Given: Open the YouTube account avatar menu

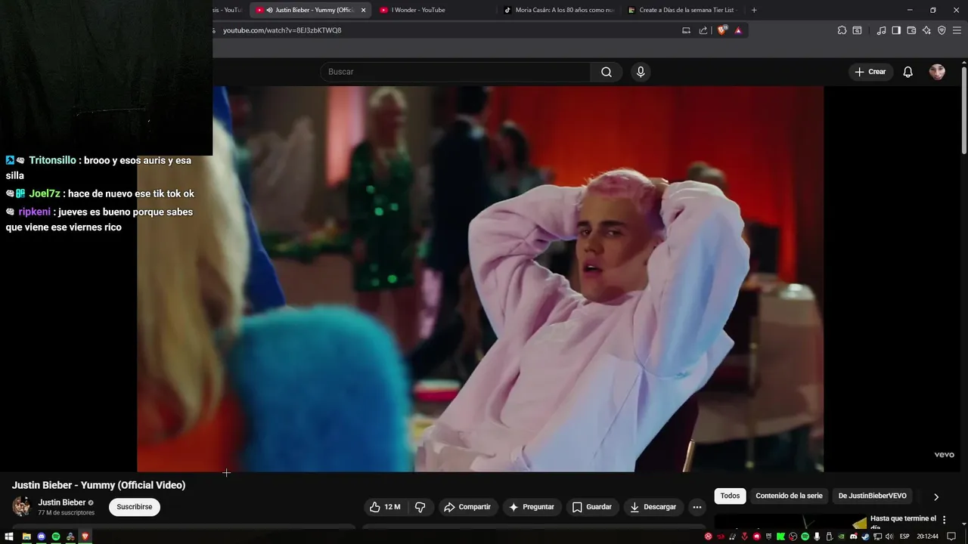Looking at the screenshot, I should click(x=937, y=72).
